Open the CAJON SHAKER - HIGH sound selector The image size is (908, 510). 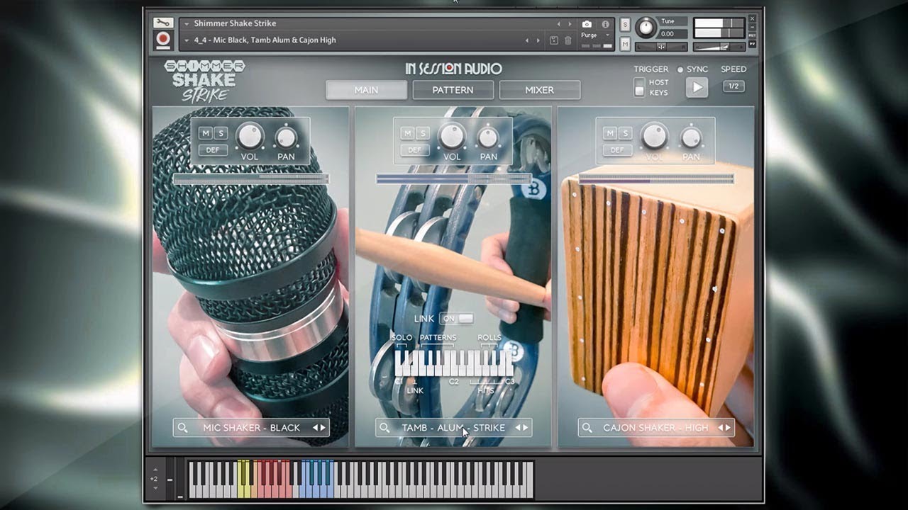[656, 428]
